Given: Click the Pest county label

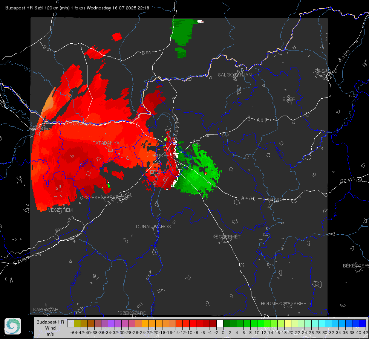Looking at the screenshot, I should tap(259, 226).
